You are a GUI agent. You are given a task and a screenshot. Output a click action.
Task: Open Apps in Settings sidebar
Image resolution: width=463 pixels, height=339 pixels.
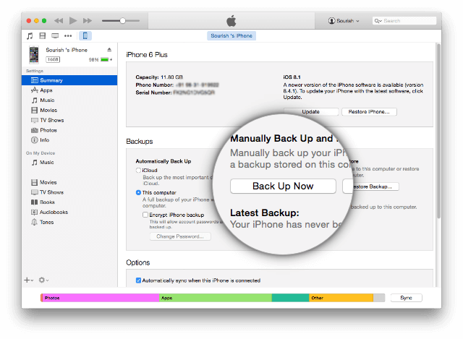click(x=69, y=90)
